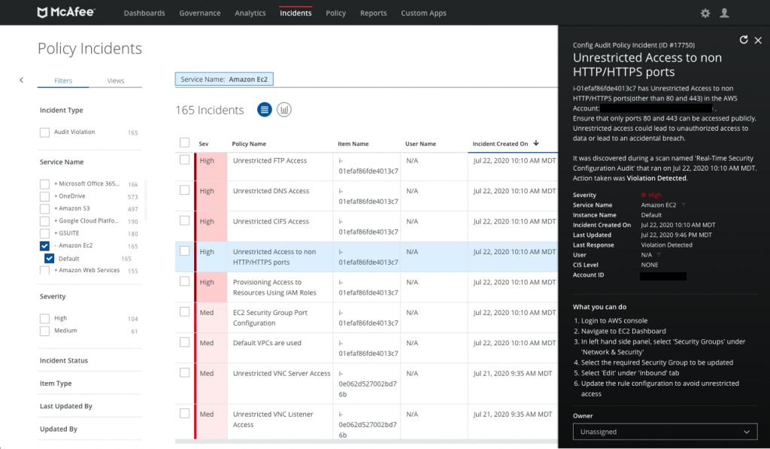Check the OneDrive service filter

pyautogui.click(x=44, y=196)
